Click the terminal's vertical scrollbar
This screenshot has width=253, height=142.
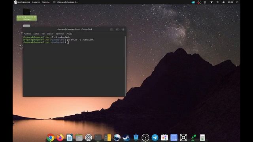click(125, 66)
